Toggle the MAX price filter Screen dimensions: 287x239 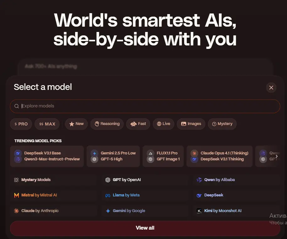coord(47,124)
